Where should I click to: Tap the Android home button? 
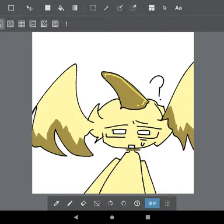tap(112, 217)
